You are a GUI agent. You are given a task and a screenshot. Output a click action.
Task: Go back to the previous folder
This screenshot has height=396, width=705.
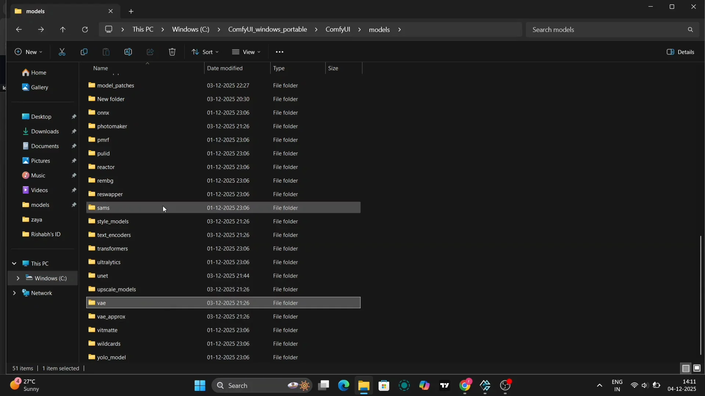[19, 29]
